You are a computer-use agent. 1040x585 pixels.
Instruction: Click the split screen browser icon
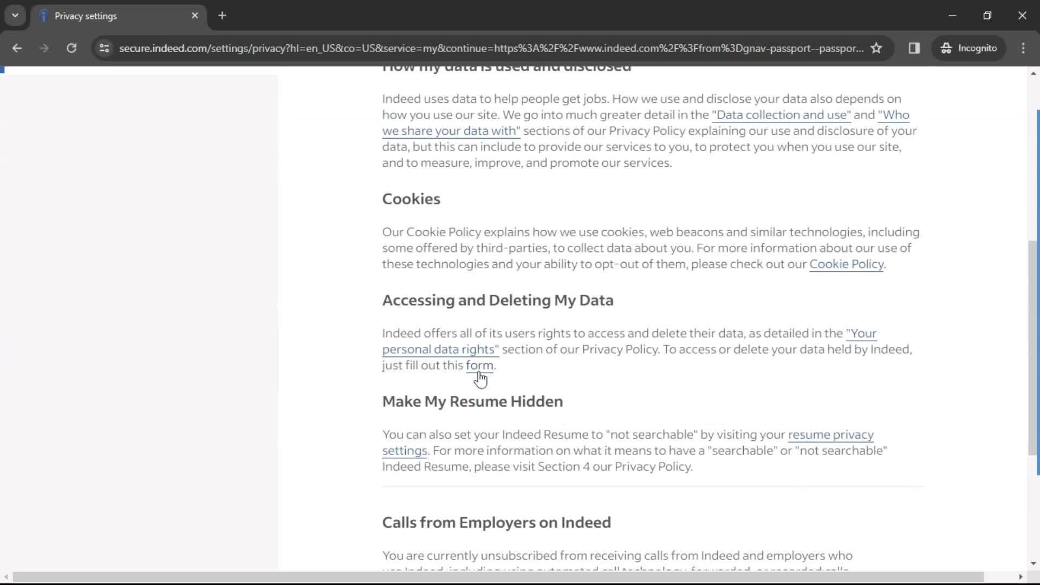pos(914,48)
